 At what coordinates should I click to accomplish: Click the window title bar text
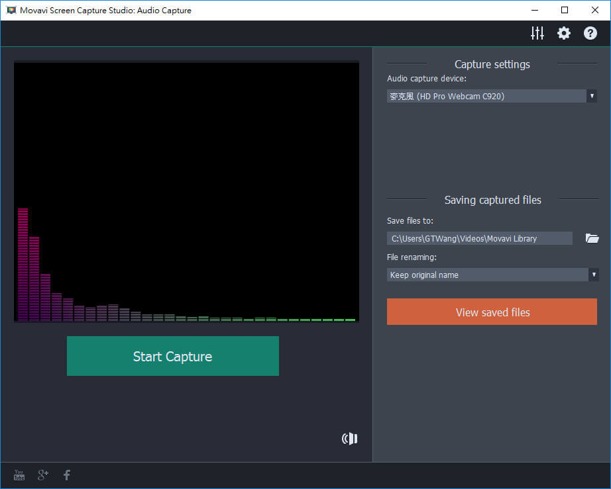tap(107, 10)
